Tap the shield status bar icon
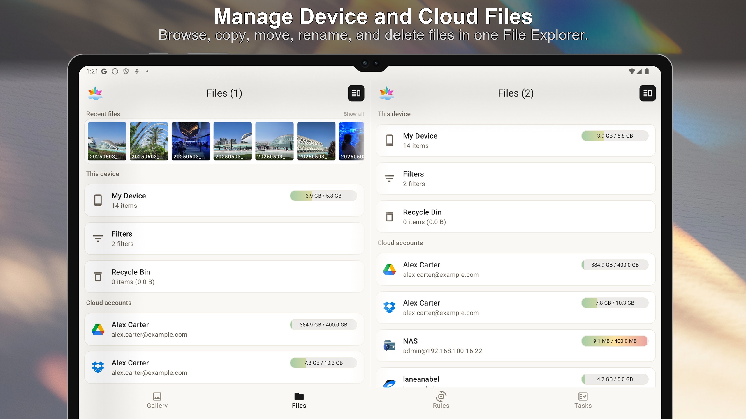Screen dimensions: 746x419 click(x=126, y=71)
